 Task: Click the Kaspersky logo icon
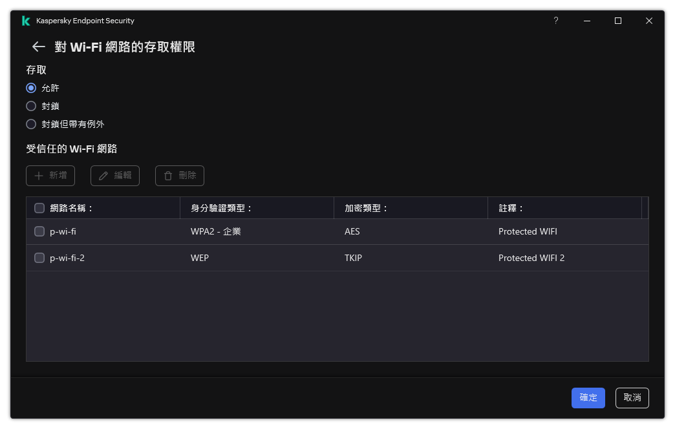(26, 20)
